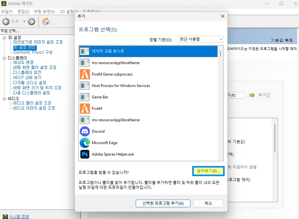Screen dimensions: 299x219
Task: Click the Home icon in toolbar
Action: (x=46, y=22)
